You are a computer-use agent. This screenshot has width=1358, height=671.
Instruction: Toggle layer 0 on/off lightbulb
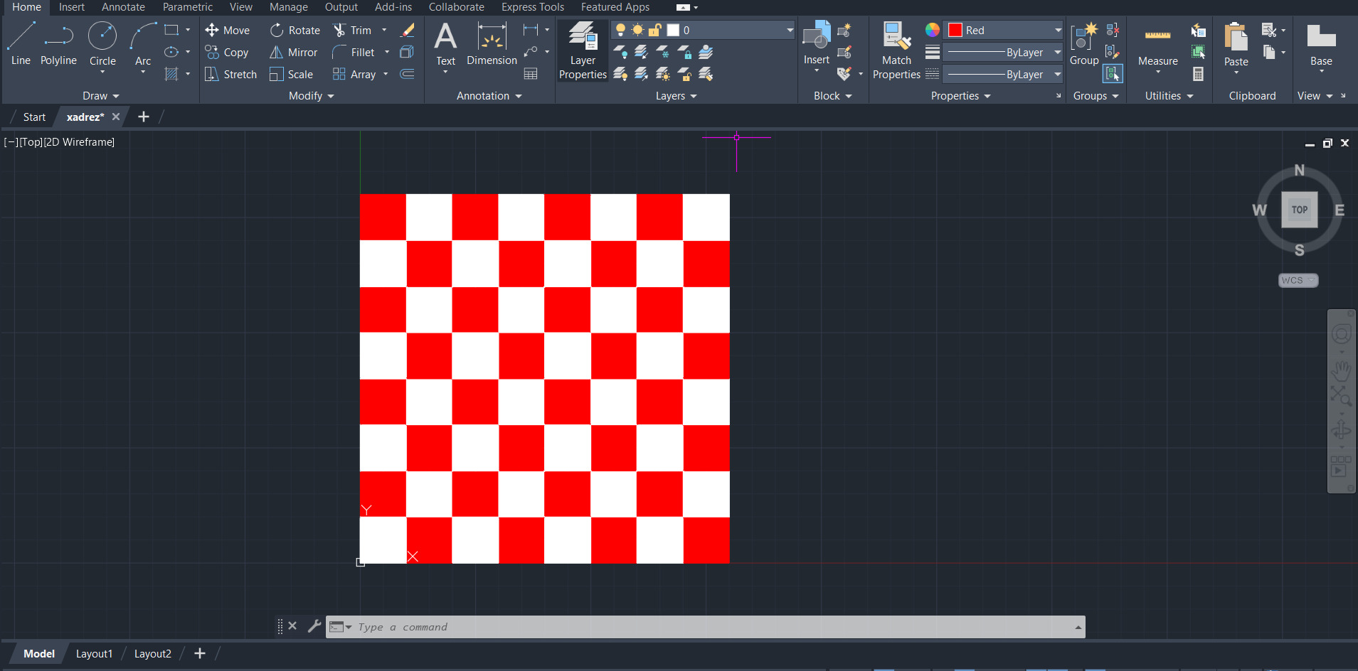(x=620, y=30)
